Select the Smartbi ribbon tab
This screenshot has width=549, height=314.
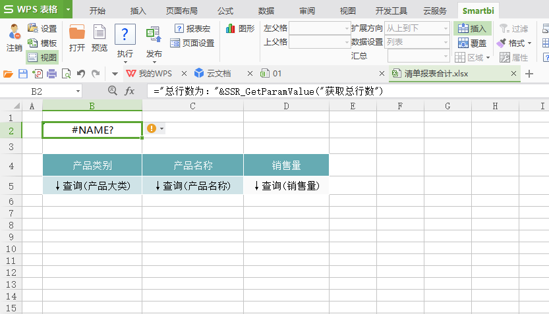[478, 11]
